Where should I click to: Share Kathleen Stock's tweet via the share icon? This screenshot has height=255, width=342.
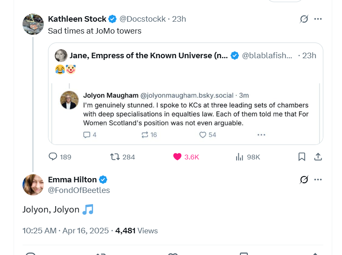(x=318, y=157)
